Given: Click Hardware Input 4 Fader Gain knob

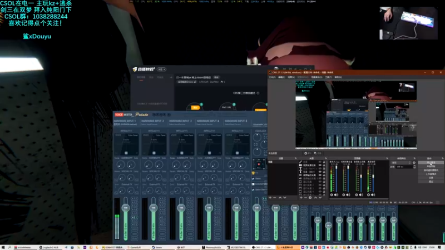Looking at the screenshot, I should point(209,208).
